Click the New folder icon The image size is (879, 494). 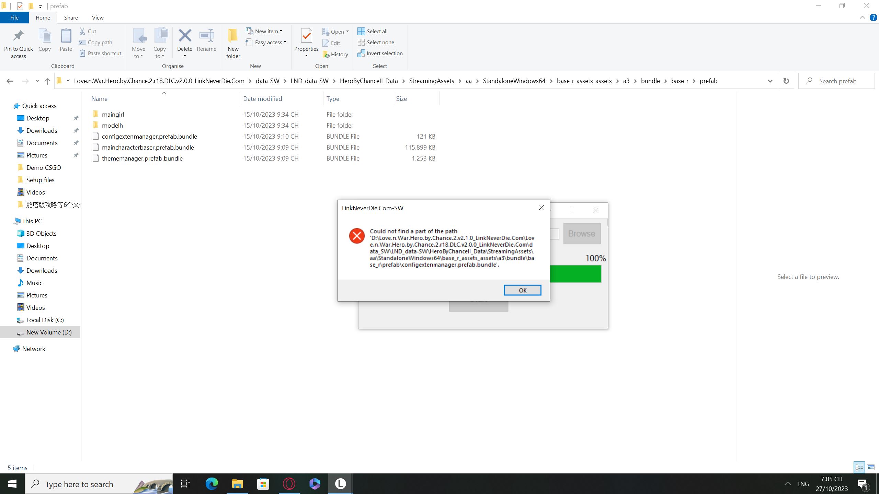(x=233, y=36)
